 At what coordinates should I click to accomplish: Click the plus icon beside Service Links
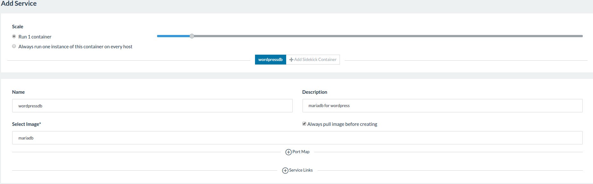tap(285, 171)
